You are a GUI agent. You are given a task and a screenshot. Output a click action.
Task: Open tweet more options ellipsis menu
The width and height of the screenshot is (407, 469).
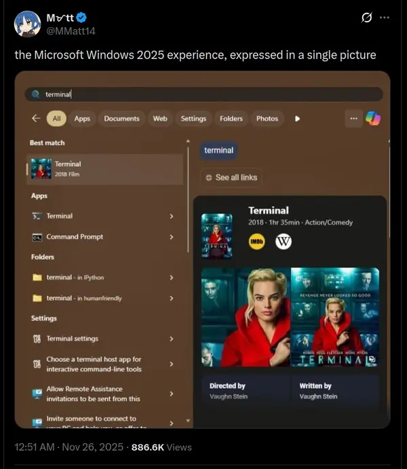[x=385, y=18]
